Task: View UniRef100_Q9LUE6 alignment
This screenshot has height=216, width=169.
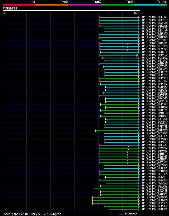Action: 155,136
